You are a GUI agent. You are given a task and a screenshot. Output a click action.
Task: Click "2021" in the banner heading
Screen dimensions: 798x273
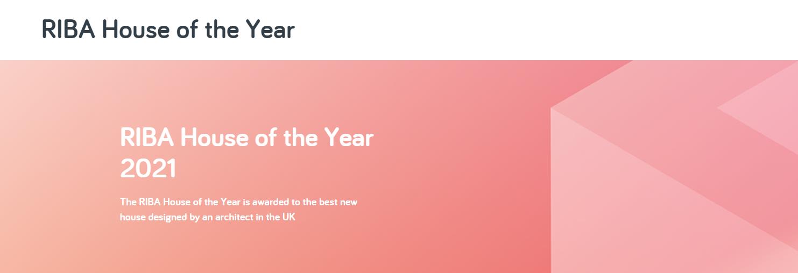point(149,169)
